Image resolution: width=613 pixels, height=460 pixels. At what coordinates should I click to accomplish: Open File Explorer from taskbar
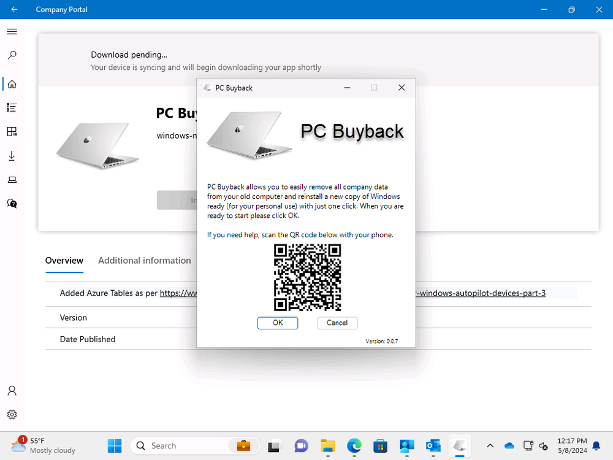pyautogui.click(x=327, y=445)
